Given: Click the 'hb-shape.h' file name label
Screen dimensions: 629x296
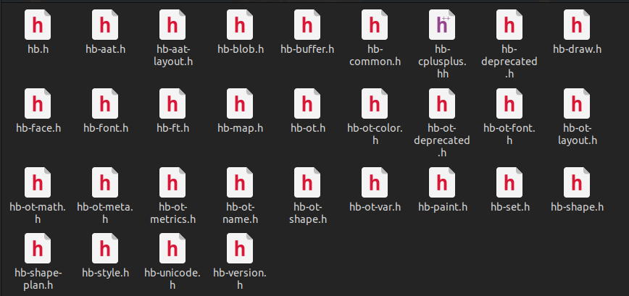Looking at the screenshot, I should pyautogui.click(x=578, y=208).
